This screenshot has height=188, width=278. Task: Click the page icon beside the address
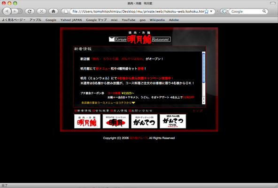66,12
